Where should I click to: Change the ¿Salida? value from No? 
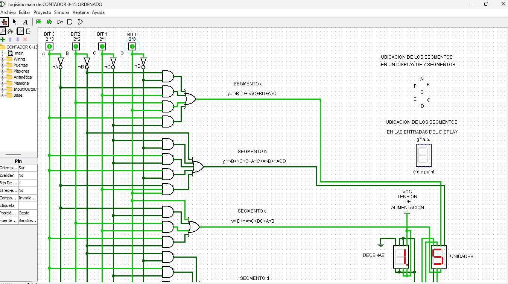point(27,175)
